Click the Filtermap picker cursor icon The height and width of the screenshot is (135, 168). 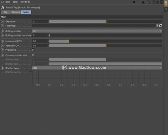click(x=161, y=26)
